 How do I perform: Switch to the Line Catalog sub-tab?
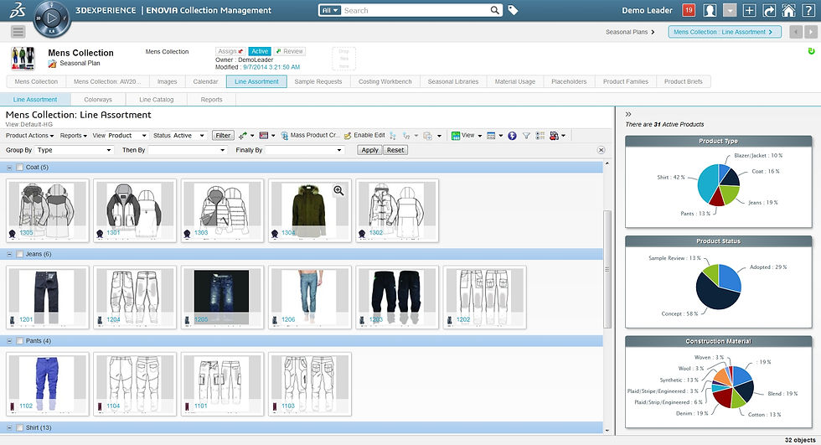(156, 100)
